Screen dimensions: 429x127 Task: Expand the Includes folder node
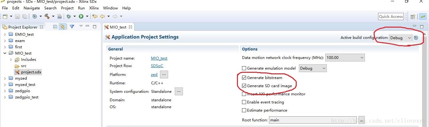[11, 59]
